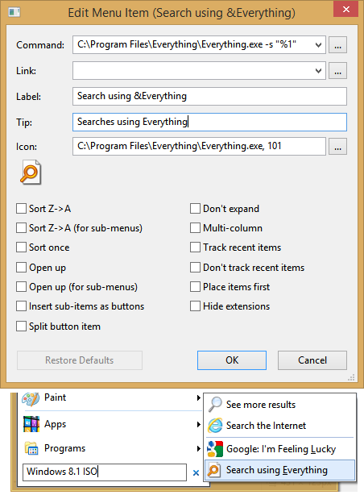364x495 pixels.
Task: Expand the Paint submenu arrow
Action: tap(198, 397)
